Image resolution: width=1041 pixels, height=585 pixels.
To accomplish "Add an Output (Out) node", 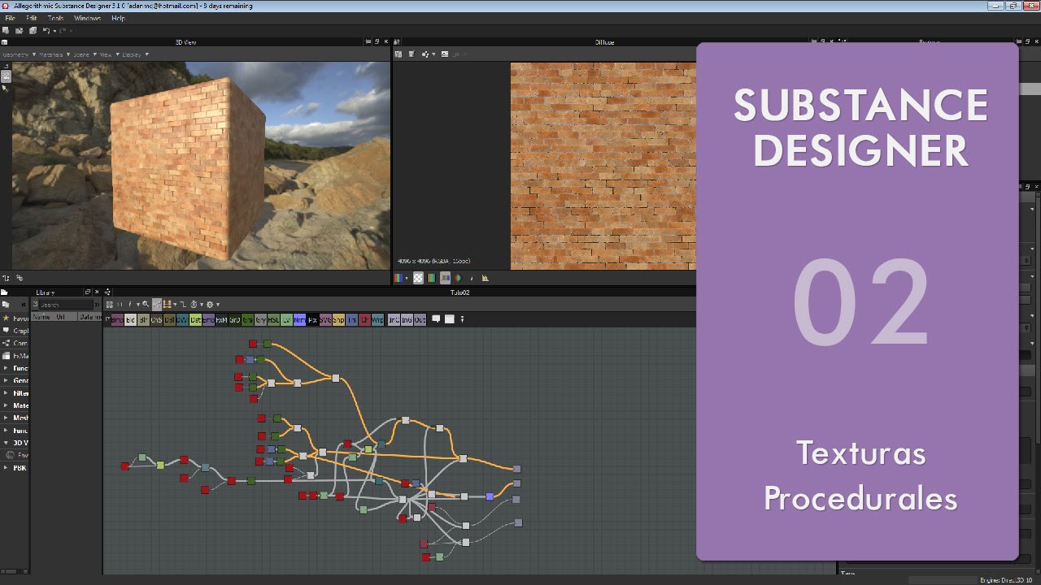I will [x=420, y=320].
